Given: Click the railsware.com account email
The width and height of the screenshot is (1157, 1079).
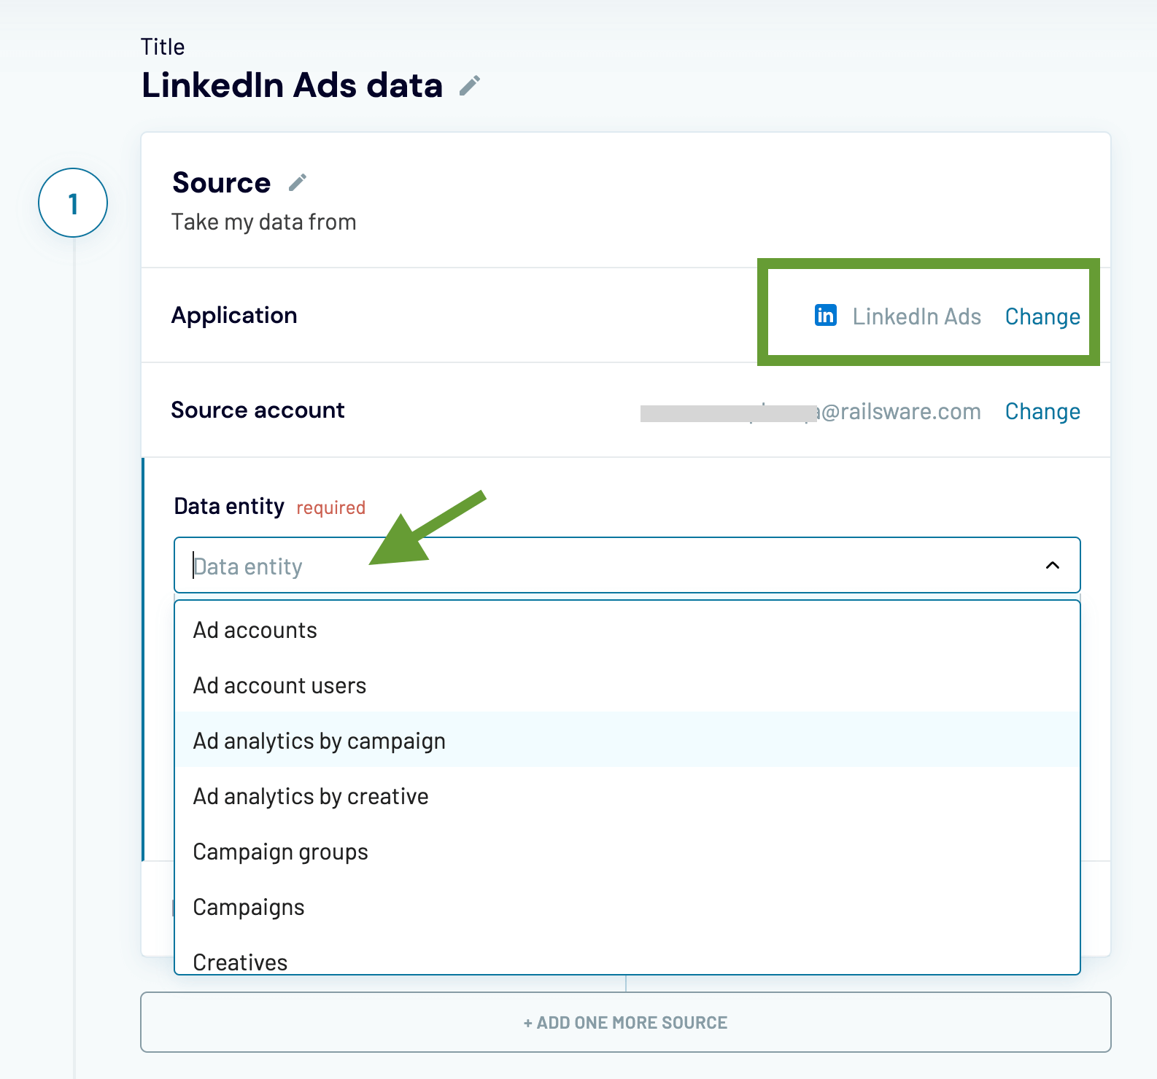Looking at the screenshot, I should pyautogui.click(x=810, y=411).
